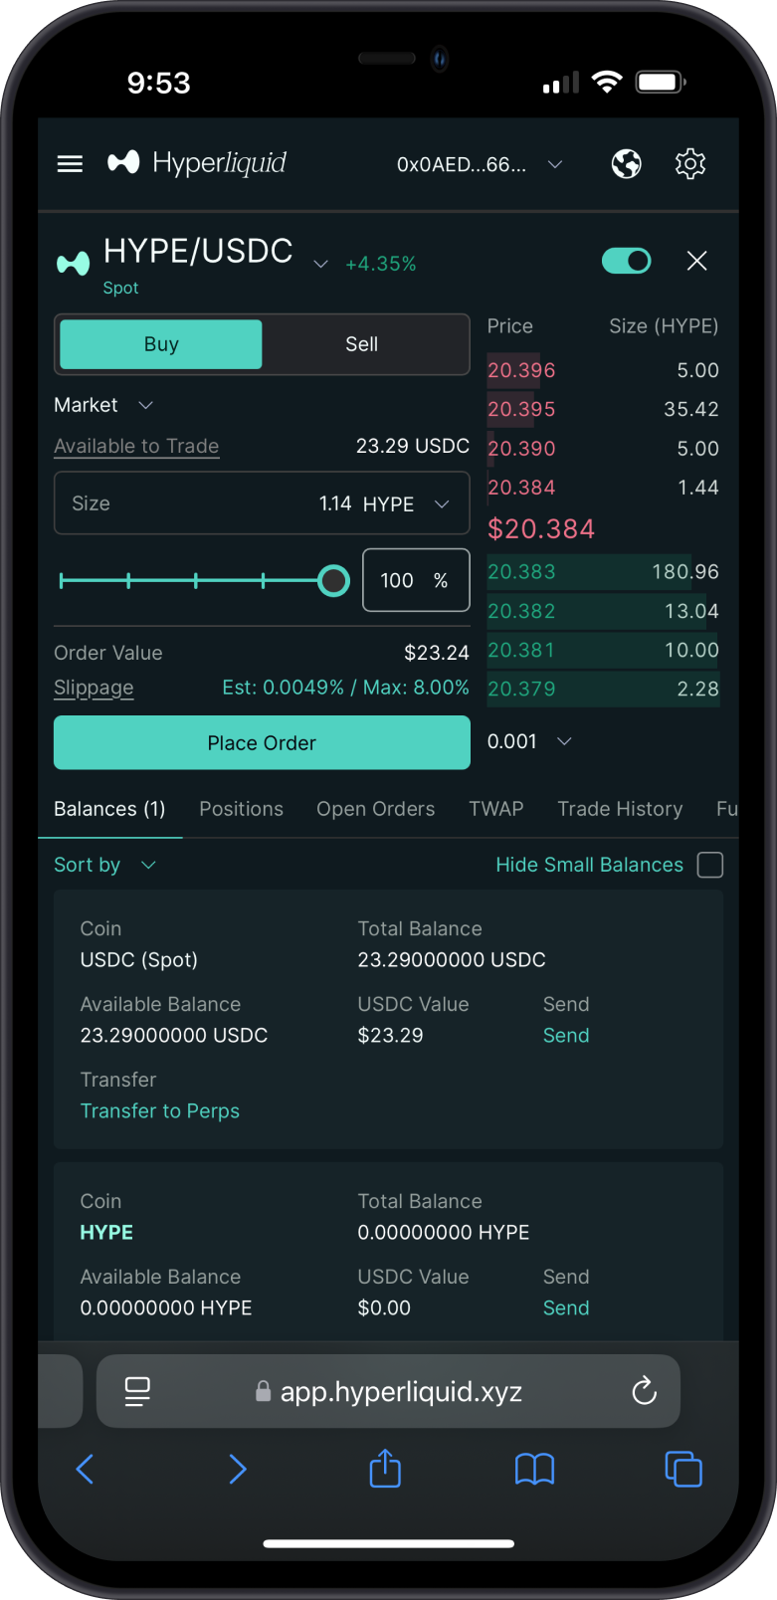Image resolution: width=777 pixels, height=1600 pixels.
Task: Tap the app.hyperliquid.xyz address bar
Action: [388, 1391]
